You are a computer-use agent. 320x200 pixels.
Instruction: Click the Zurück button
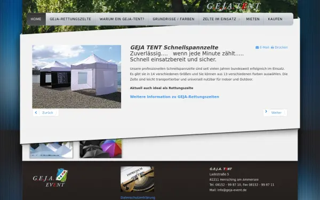[x=46, y=113]
